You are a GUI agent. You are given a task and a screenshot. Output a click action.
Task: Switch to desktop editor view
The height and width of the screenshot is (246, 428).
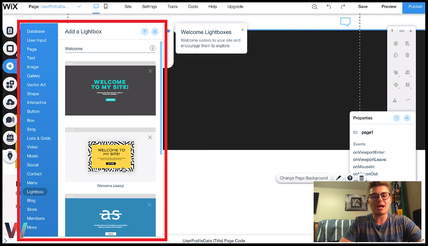(x=96, y=7)
